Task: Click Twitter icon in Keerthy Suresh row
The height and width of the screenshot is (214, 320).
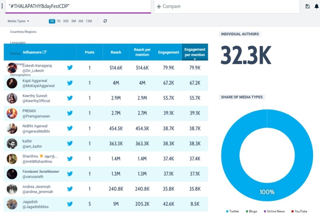Action: (70, 98)
